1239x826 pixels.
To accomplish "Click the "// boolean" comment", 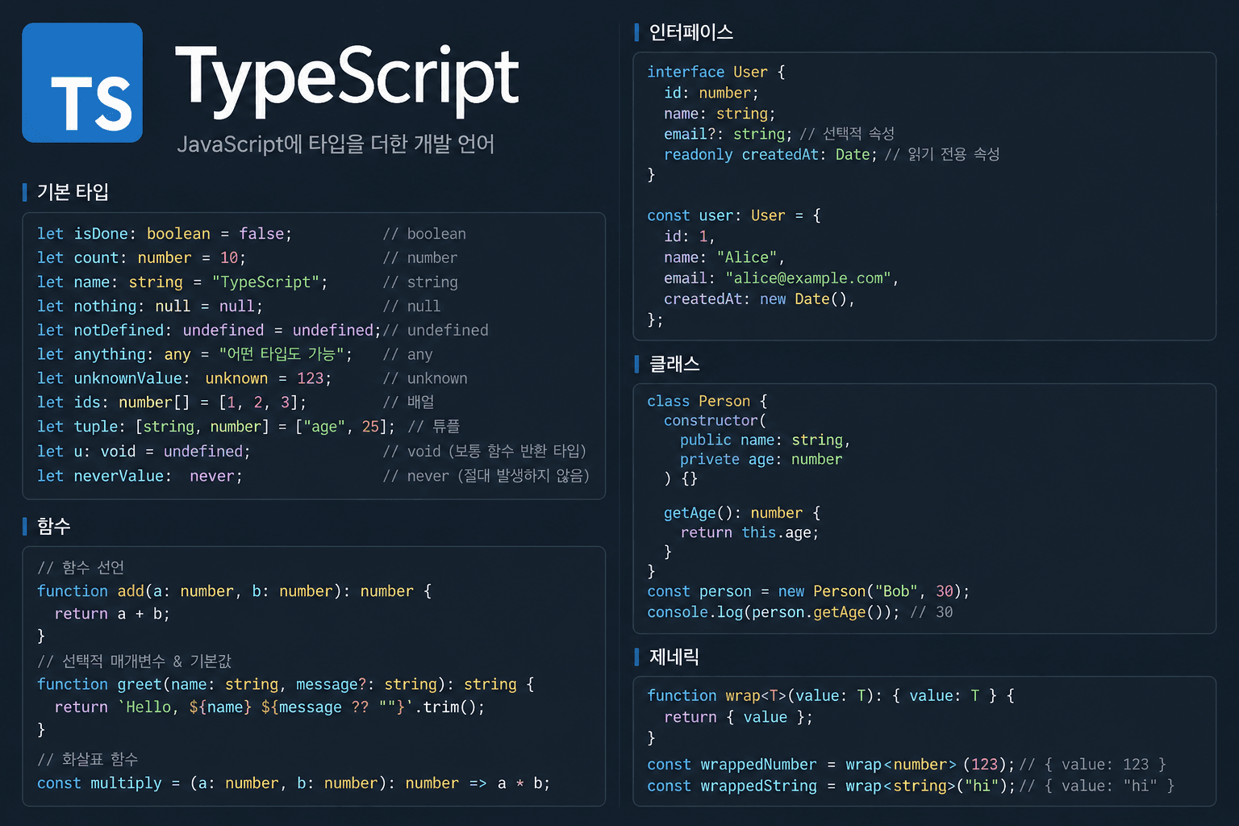I will [x=424, y=234].
